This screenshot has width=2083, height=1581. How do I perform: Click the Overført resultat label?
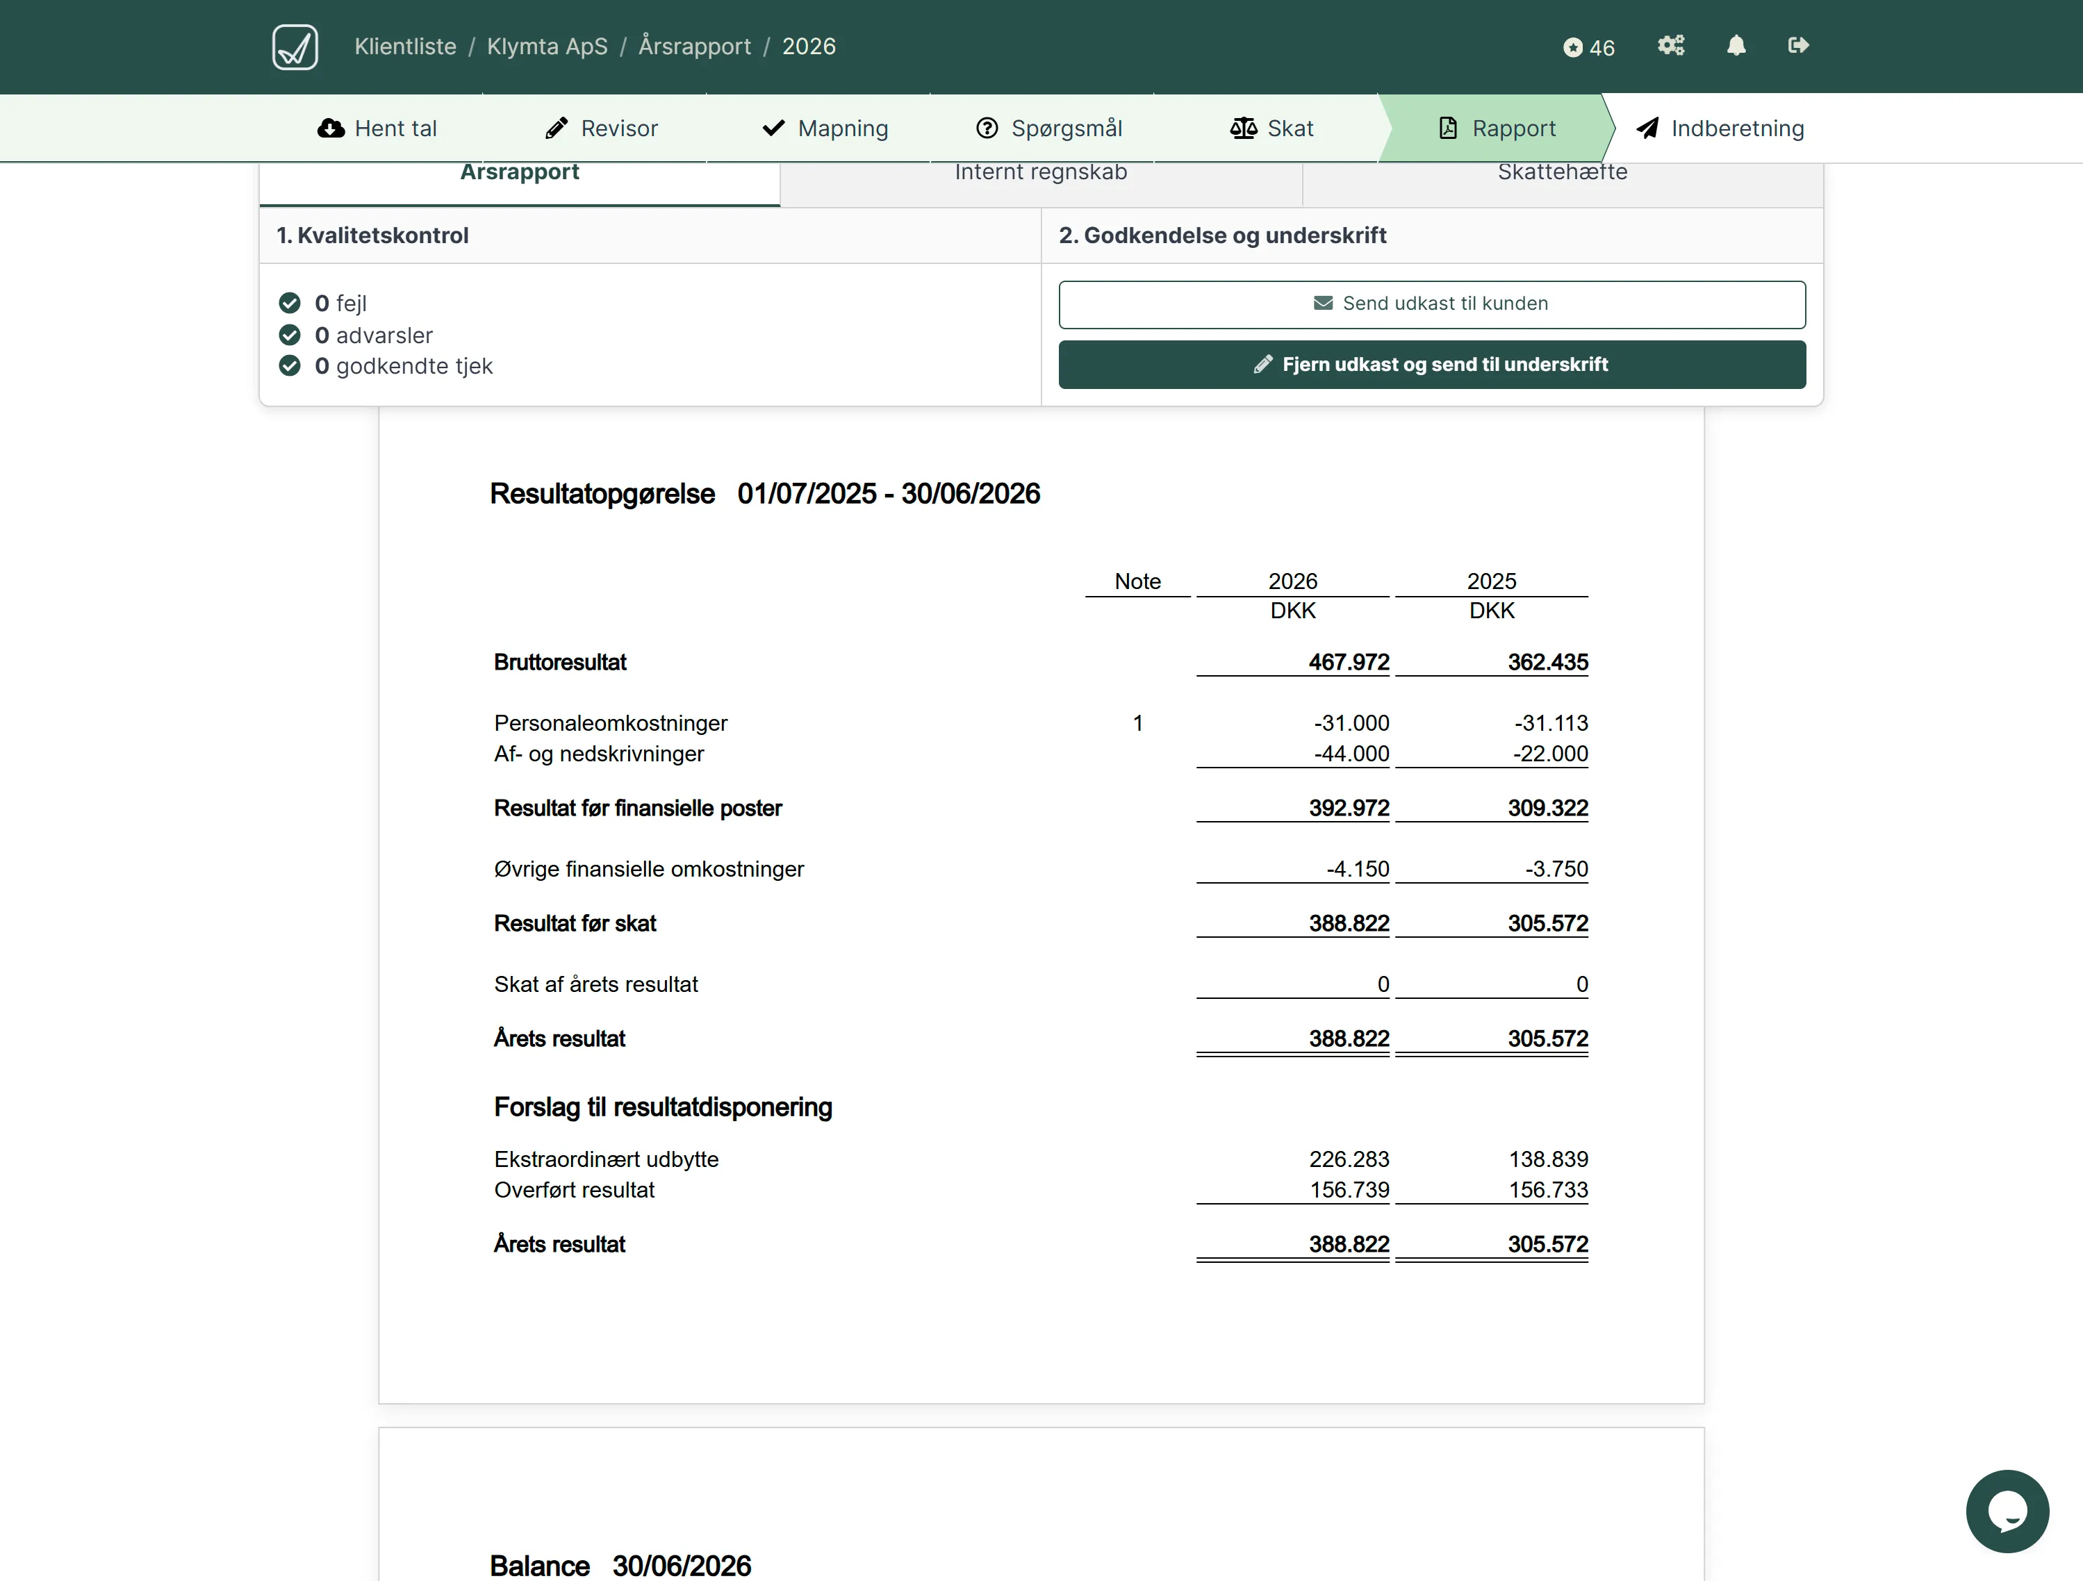[573, 1189]
